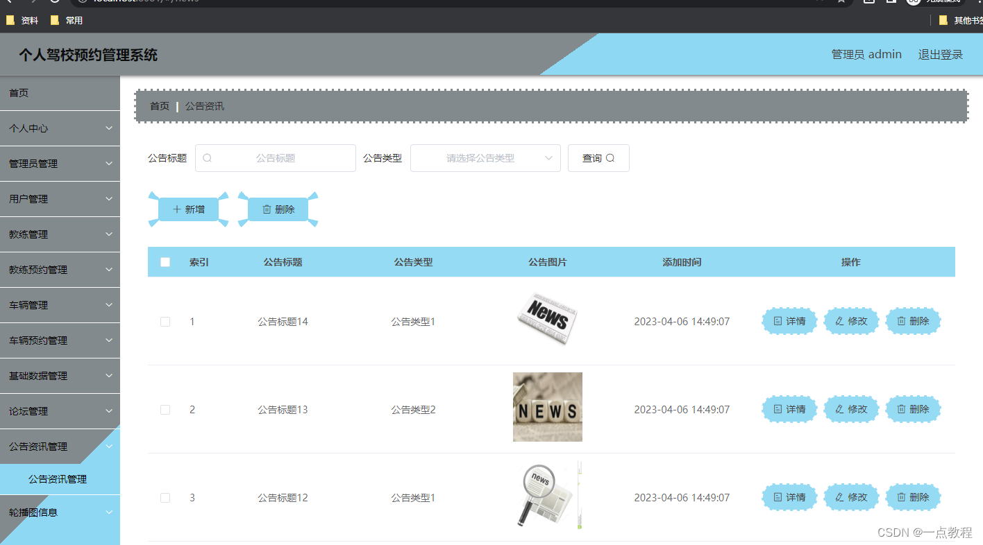Check the select-all checkbox in table header
Viewport: 983px width, 545px height.
pos(165,262)
